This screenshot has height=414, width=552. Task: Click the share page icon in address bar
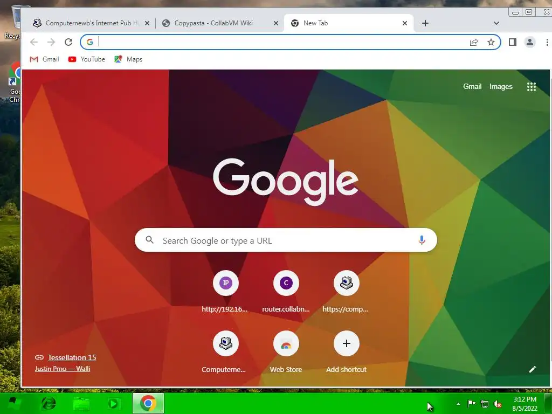click(474, 42)
